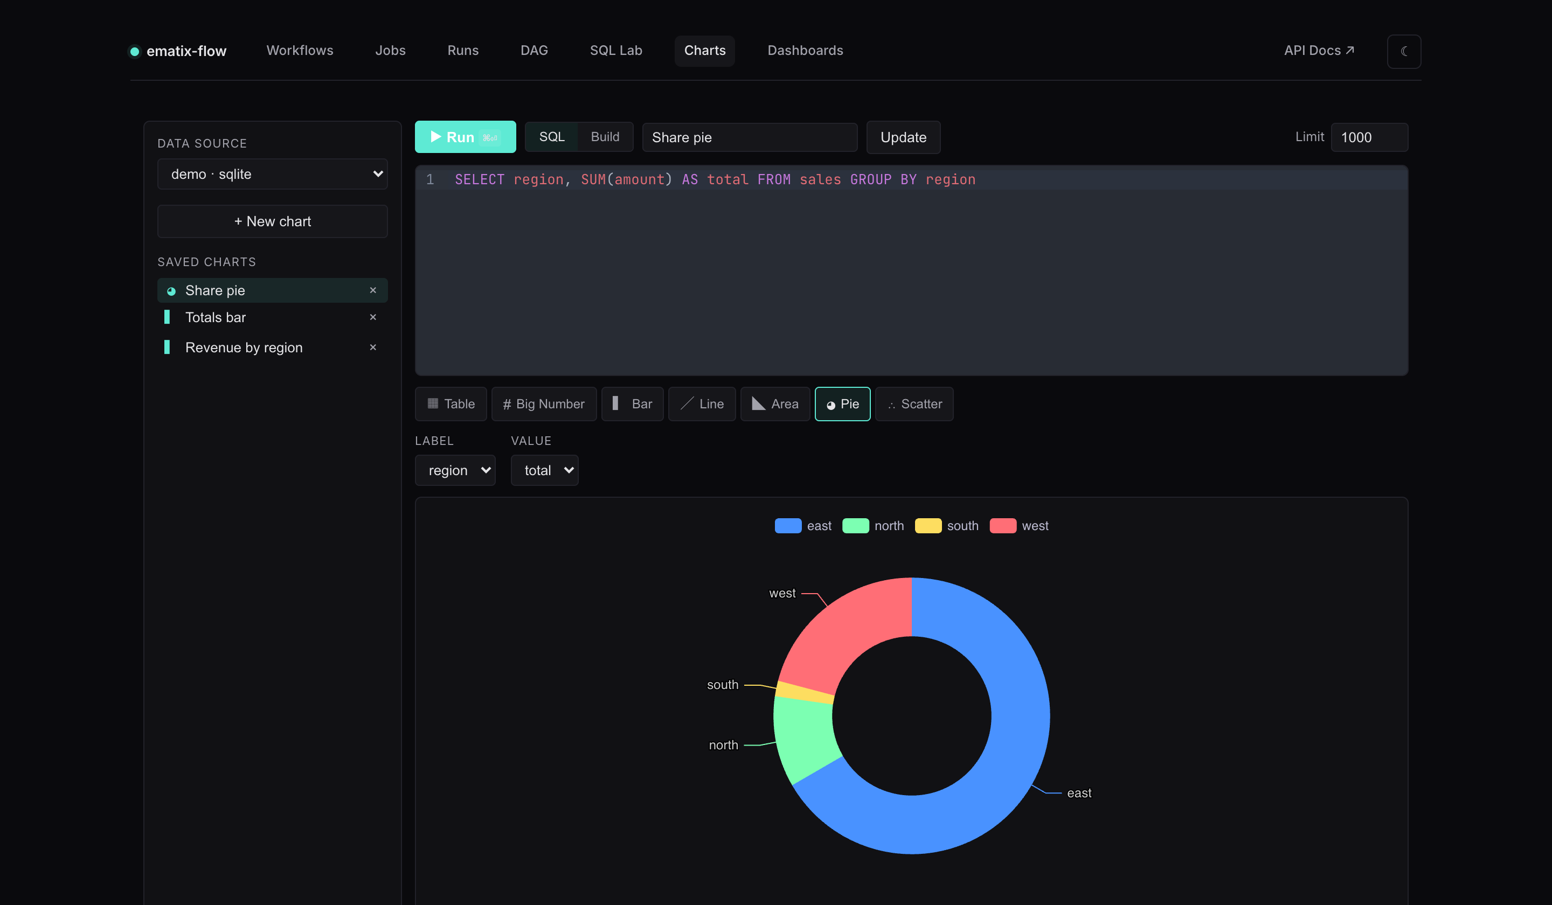This screenshot has width=1552, height=905.
Task: Click the Update button
Action: (903, 137)
